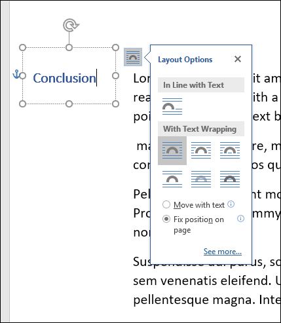Screen dimensions: 281x323
Task: Choose Tight text wrapping option
Action: tap(201, 151)
